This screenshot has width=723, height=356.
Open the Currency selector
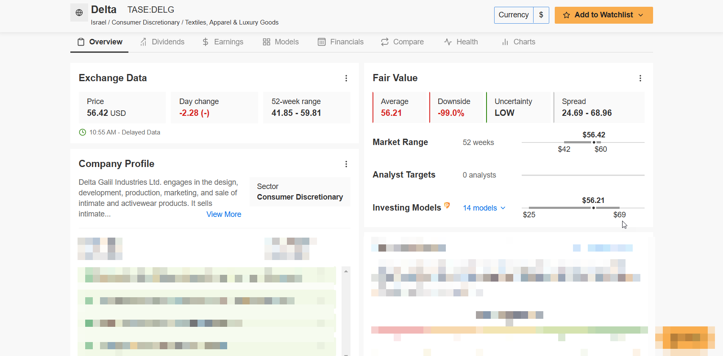point(514,15)
